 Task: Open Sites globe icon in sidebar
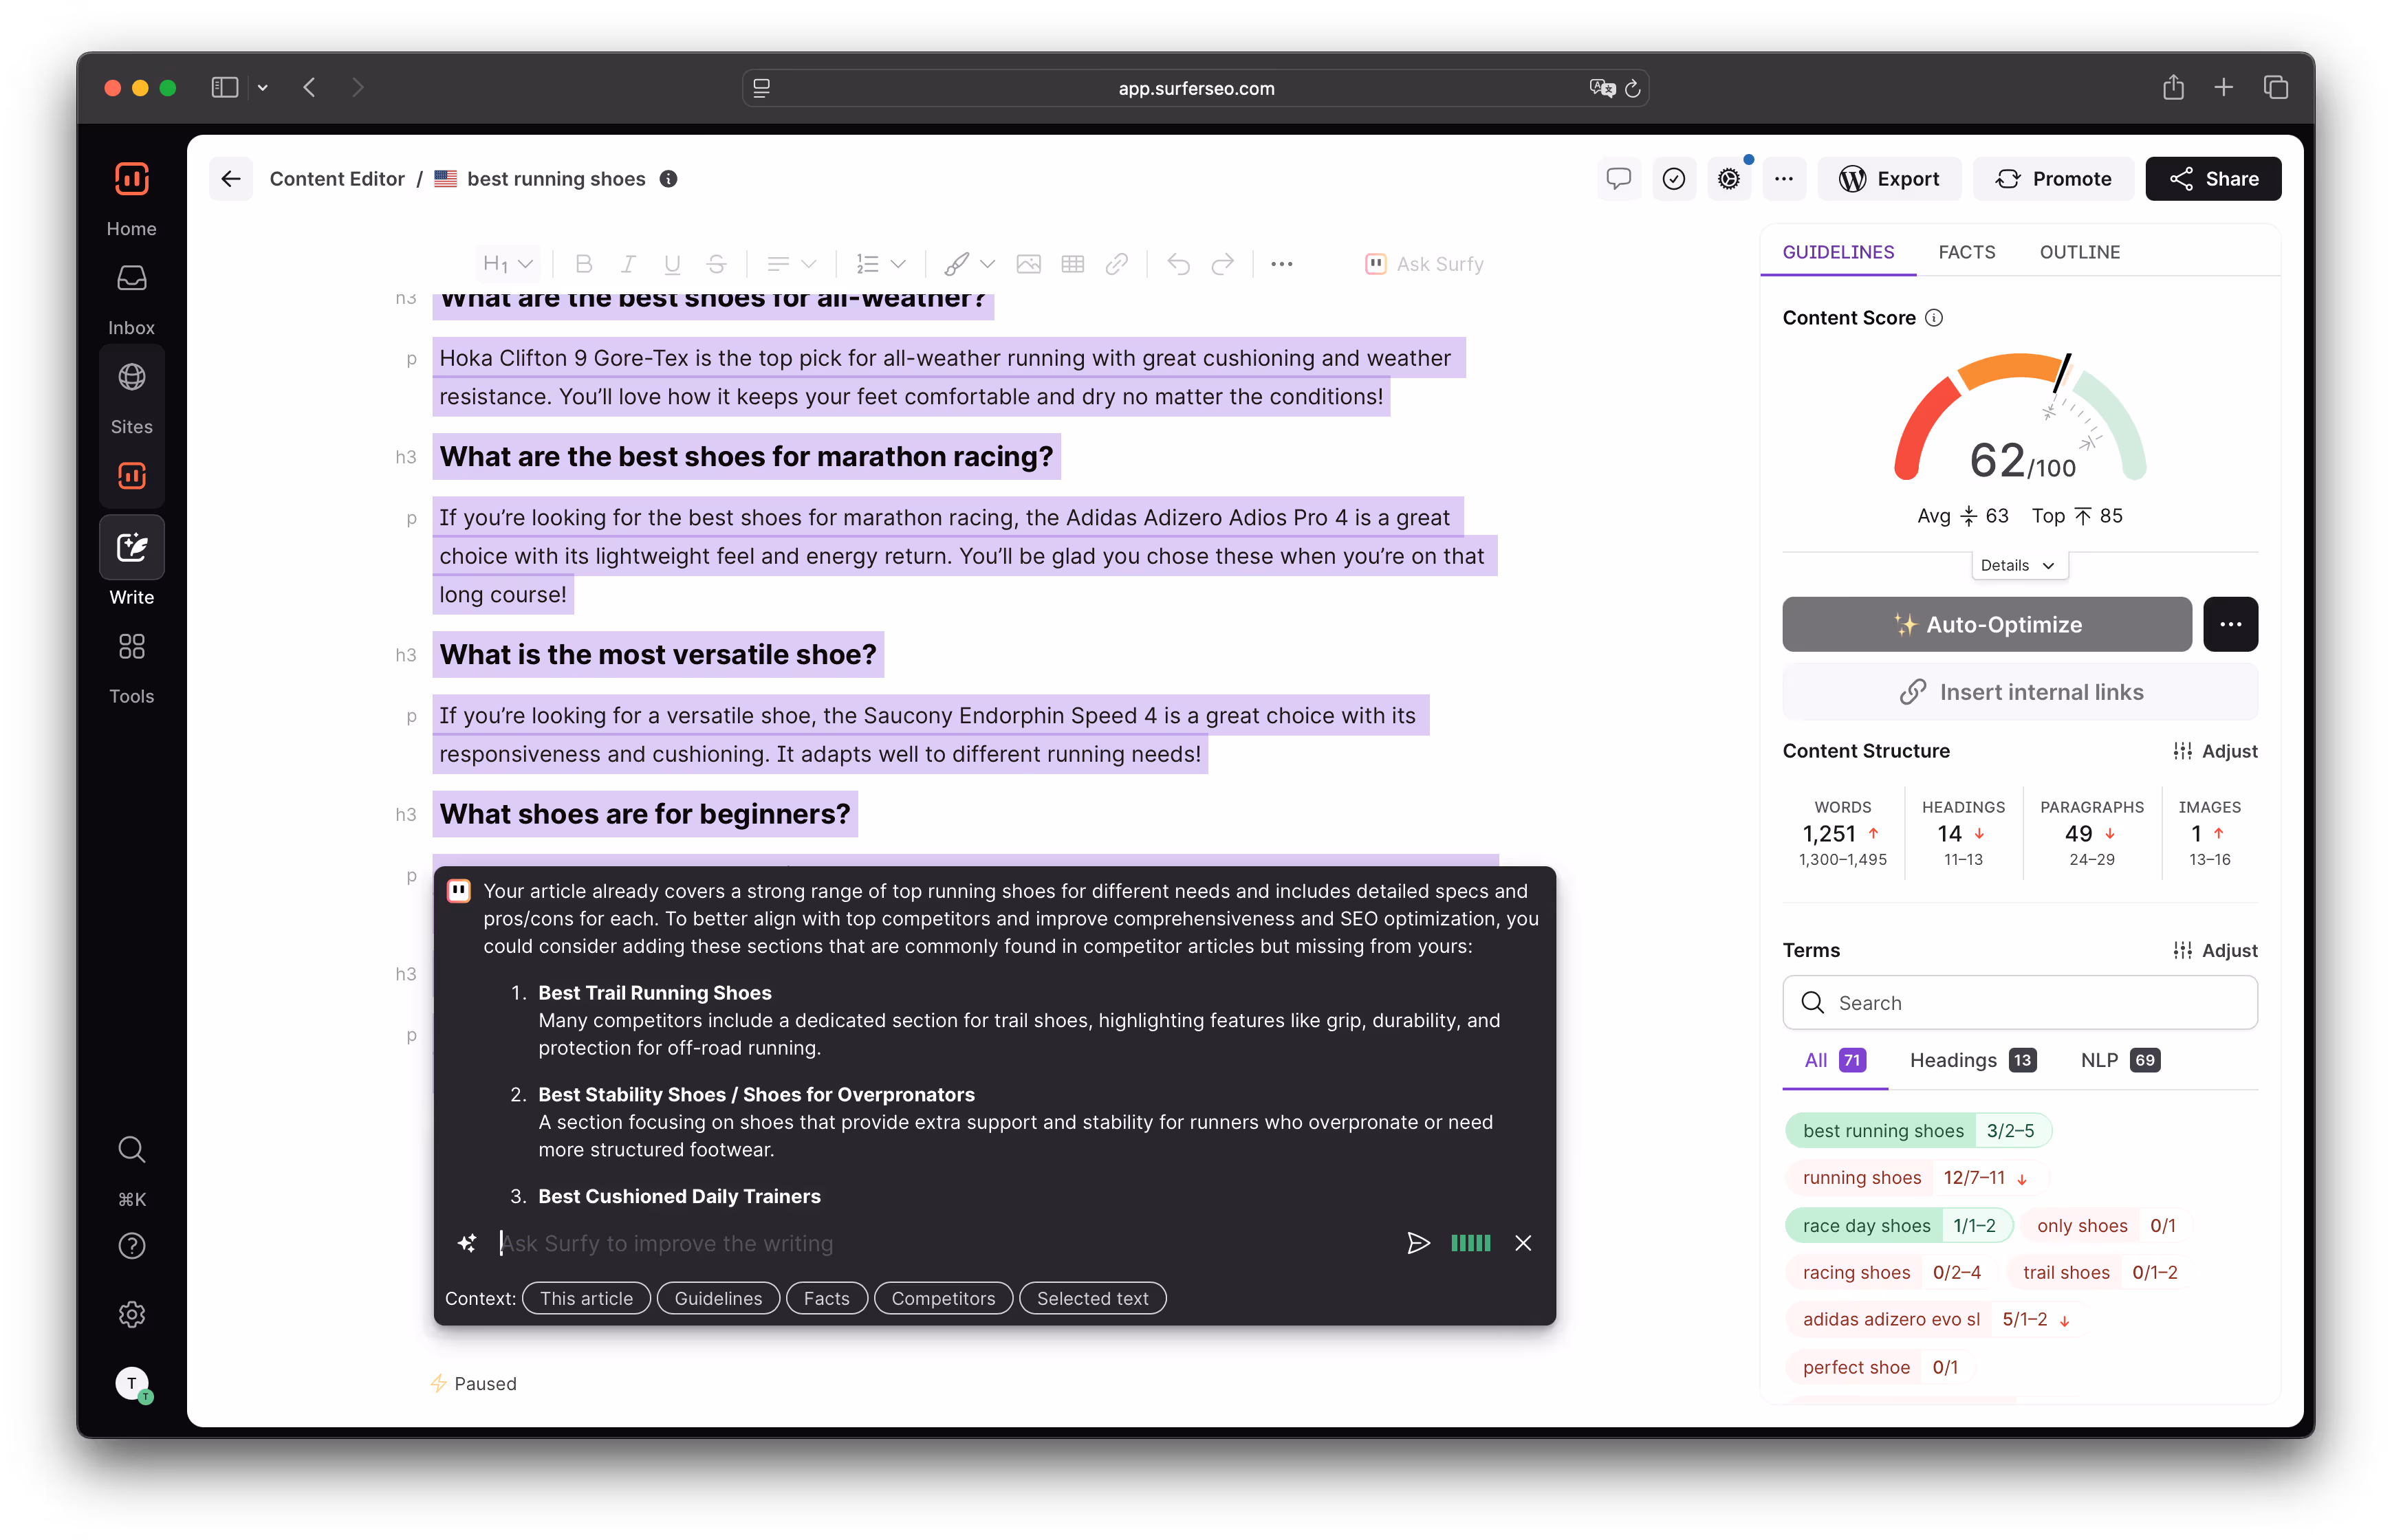pos(132,377)
